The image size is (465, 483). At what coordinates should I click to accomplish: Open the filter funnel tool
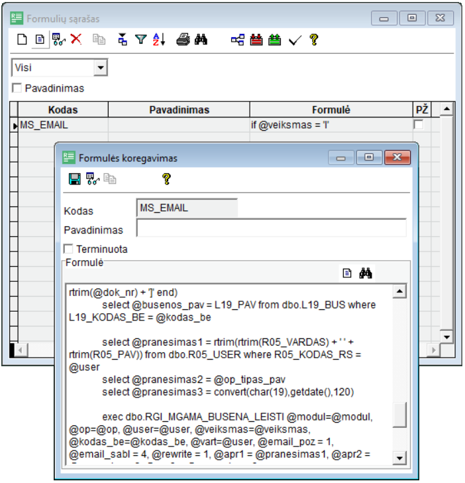140,40
